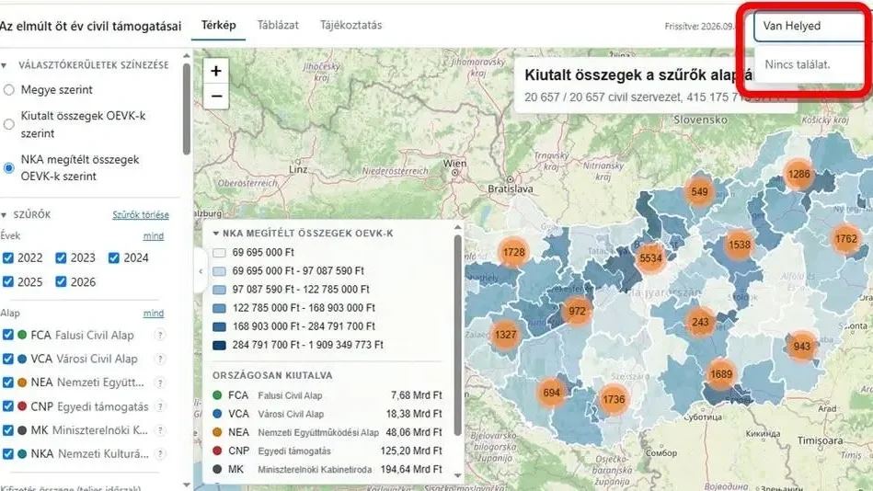The width and height of the screenshot is (873, 491).
Task: Toggle NKA Nemzeti Kulturá... checkbox
Action: pos(7,453)
